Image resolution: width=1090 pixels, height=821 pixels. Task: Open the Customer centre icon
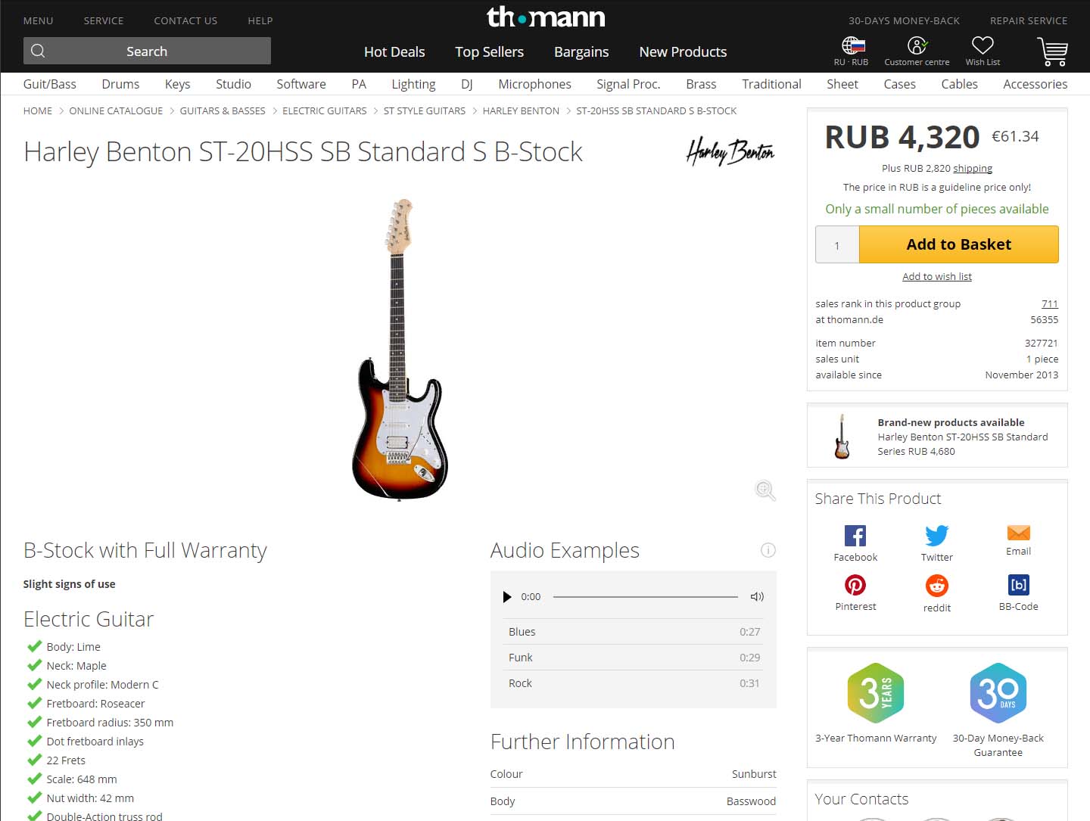pos(917,45)
